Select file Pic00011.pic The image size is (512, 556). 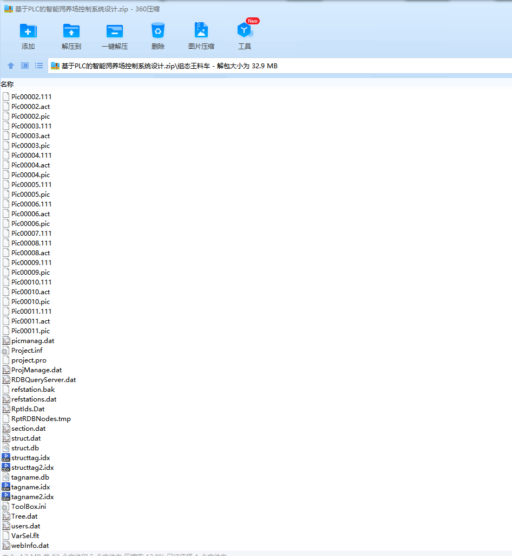(x=26, y=331)
